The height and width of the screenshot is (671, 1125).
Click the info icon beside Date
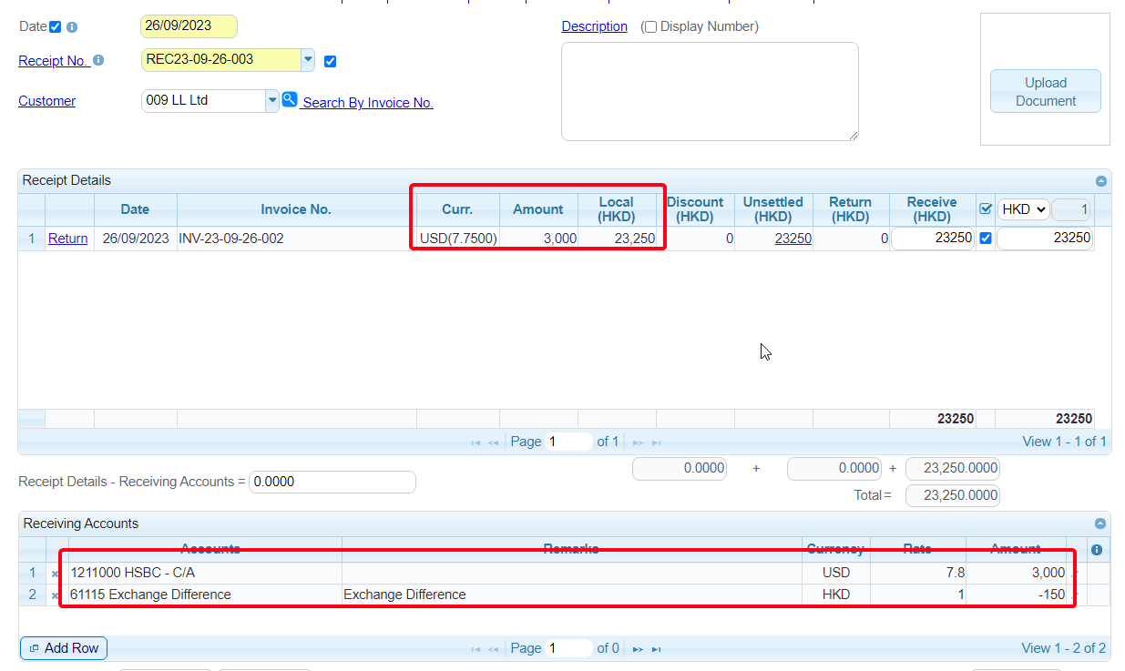click(x=72, y=27)
